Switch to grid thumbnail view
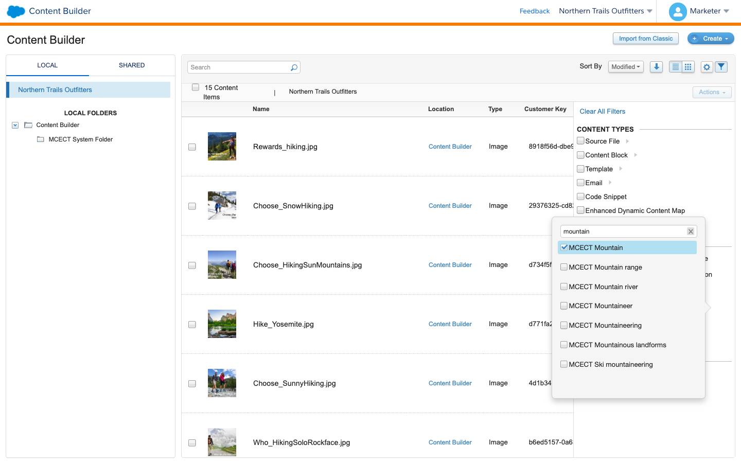 click(x=688, y=67)
